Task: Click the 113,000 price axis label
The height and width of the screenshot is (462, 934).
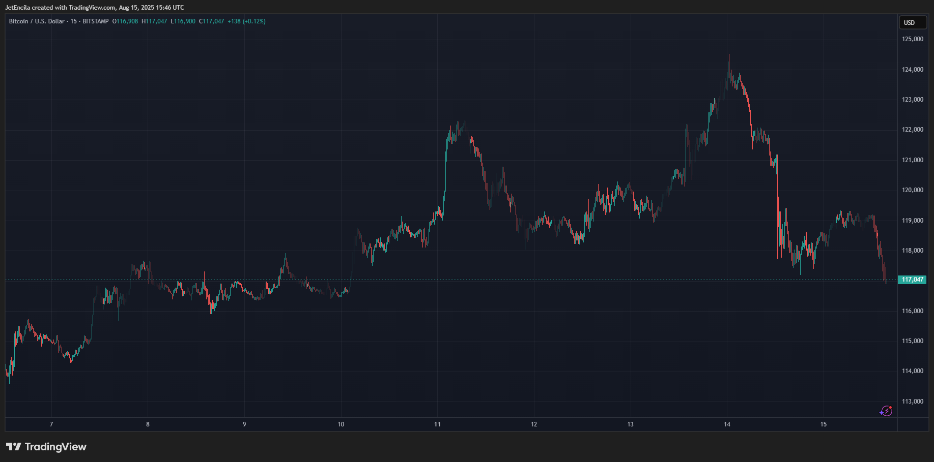Action: click(x=913, y=402)
